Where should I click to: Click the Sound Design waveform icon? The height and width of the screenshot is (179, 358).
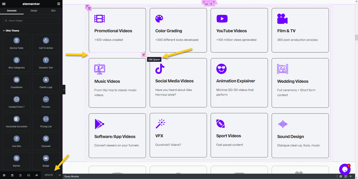click(x=283, y=124)
